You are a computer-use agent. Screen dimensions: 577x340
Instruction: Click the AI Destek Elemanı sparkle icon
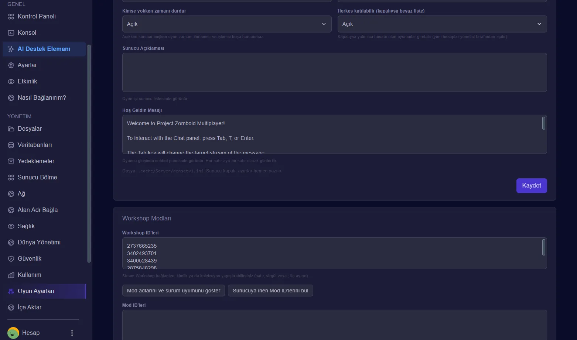(x=11, y=49)
